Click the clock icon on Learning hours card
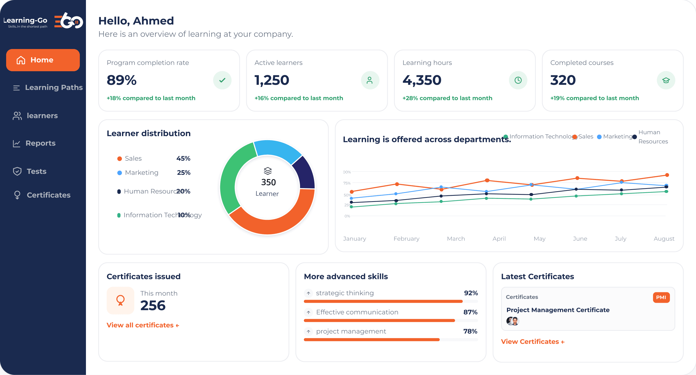This screenshot has height=375, width=696. pos(518,80)
